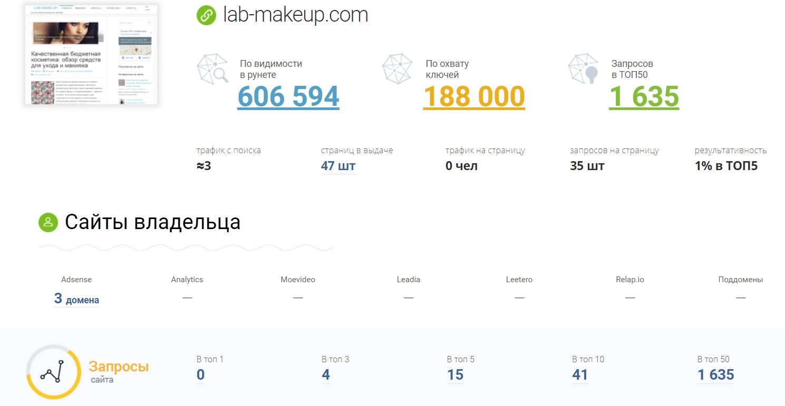Click the 47 шт pages in results link
This screenshot has height=406, width=785.
tap(338, 166)
